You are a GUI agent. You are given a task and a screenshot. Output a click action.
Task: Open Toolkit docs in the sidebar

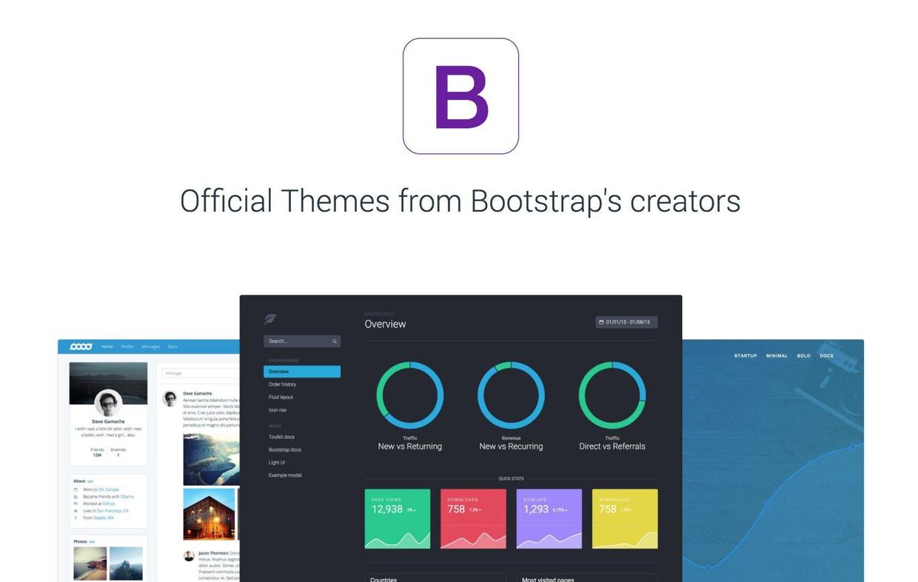click(x=281, y=437)
